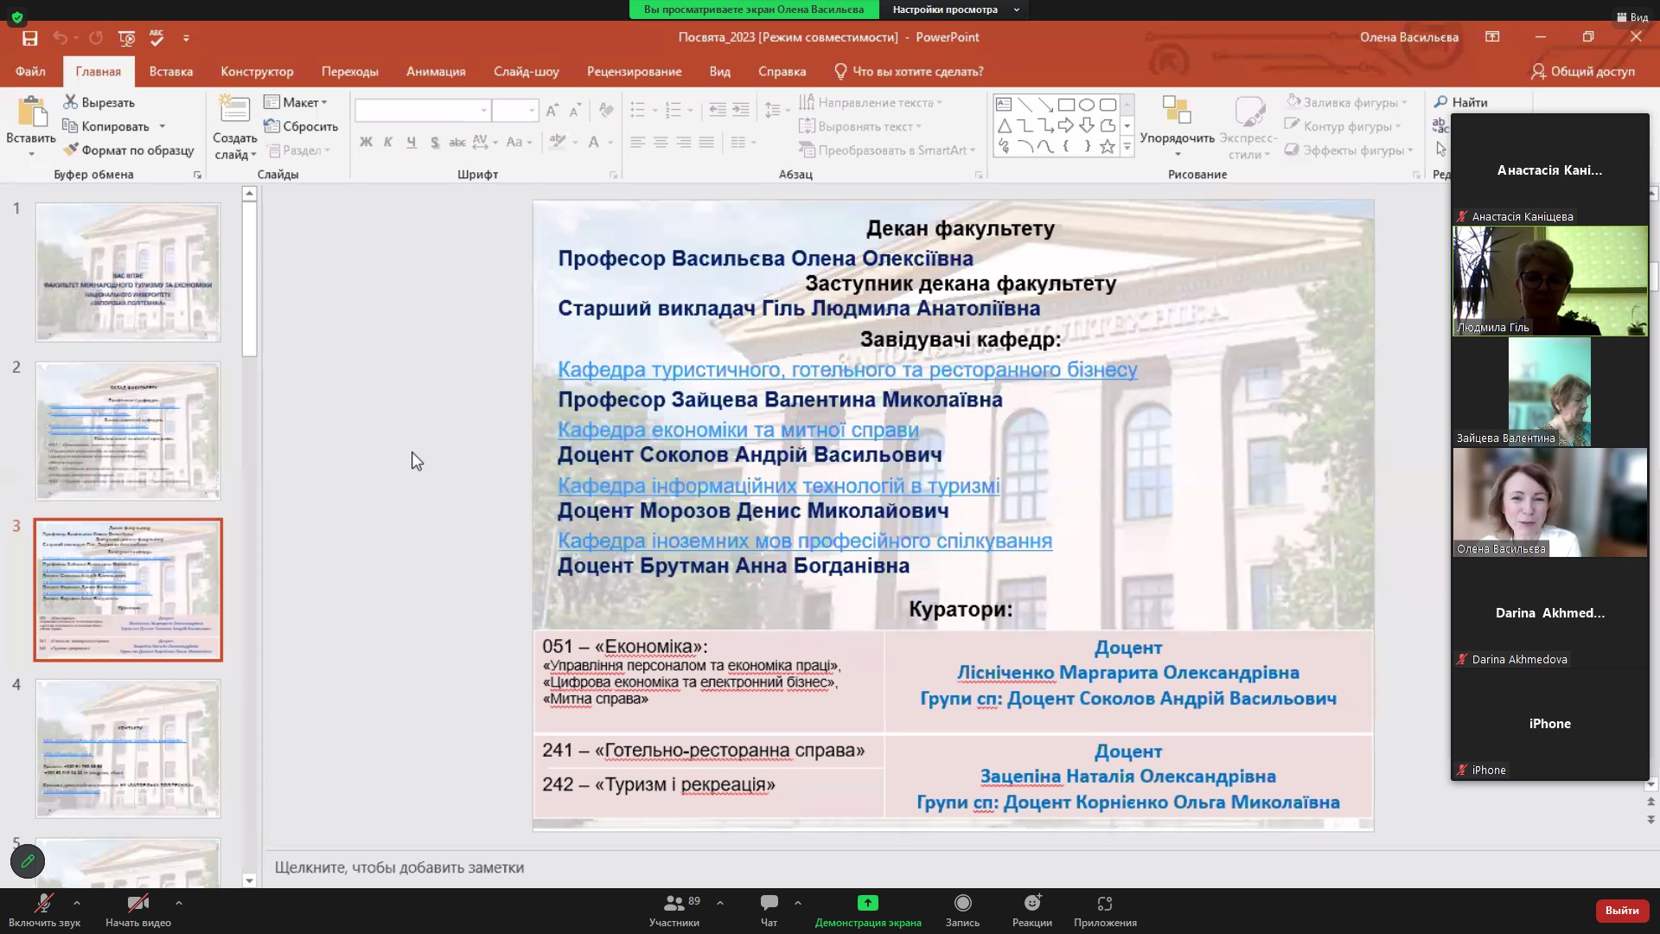This screenshot has width=1660, height=934.
Task: Click the red Выйти button
Action: [x=1621, y=910]
